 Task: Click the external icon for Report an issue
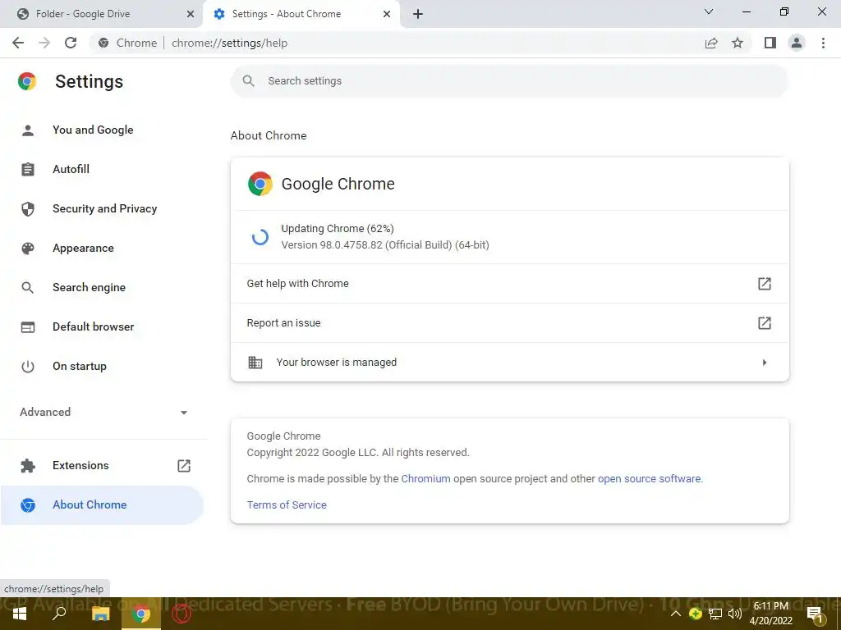pyautogui.click(x=765, y=323)
